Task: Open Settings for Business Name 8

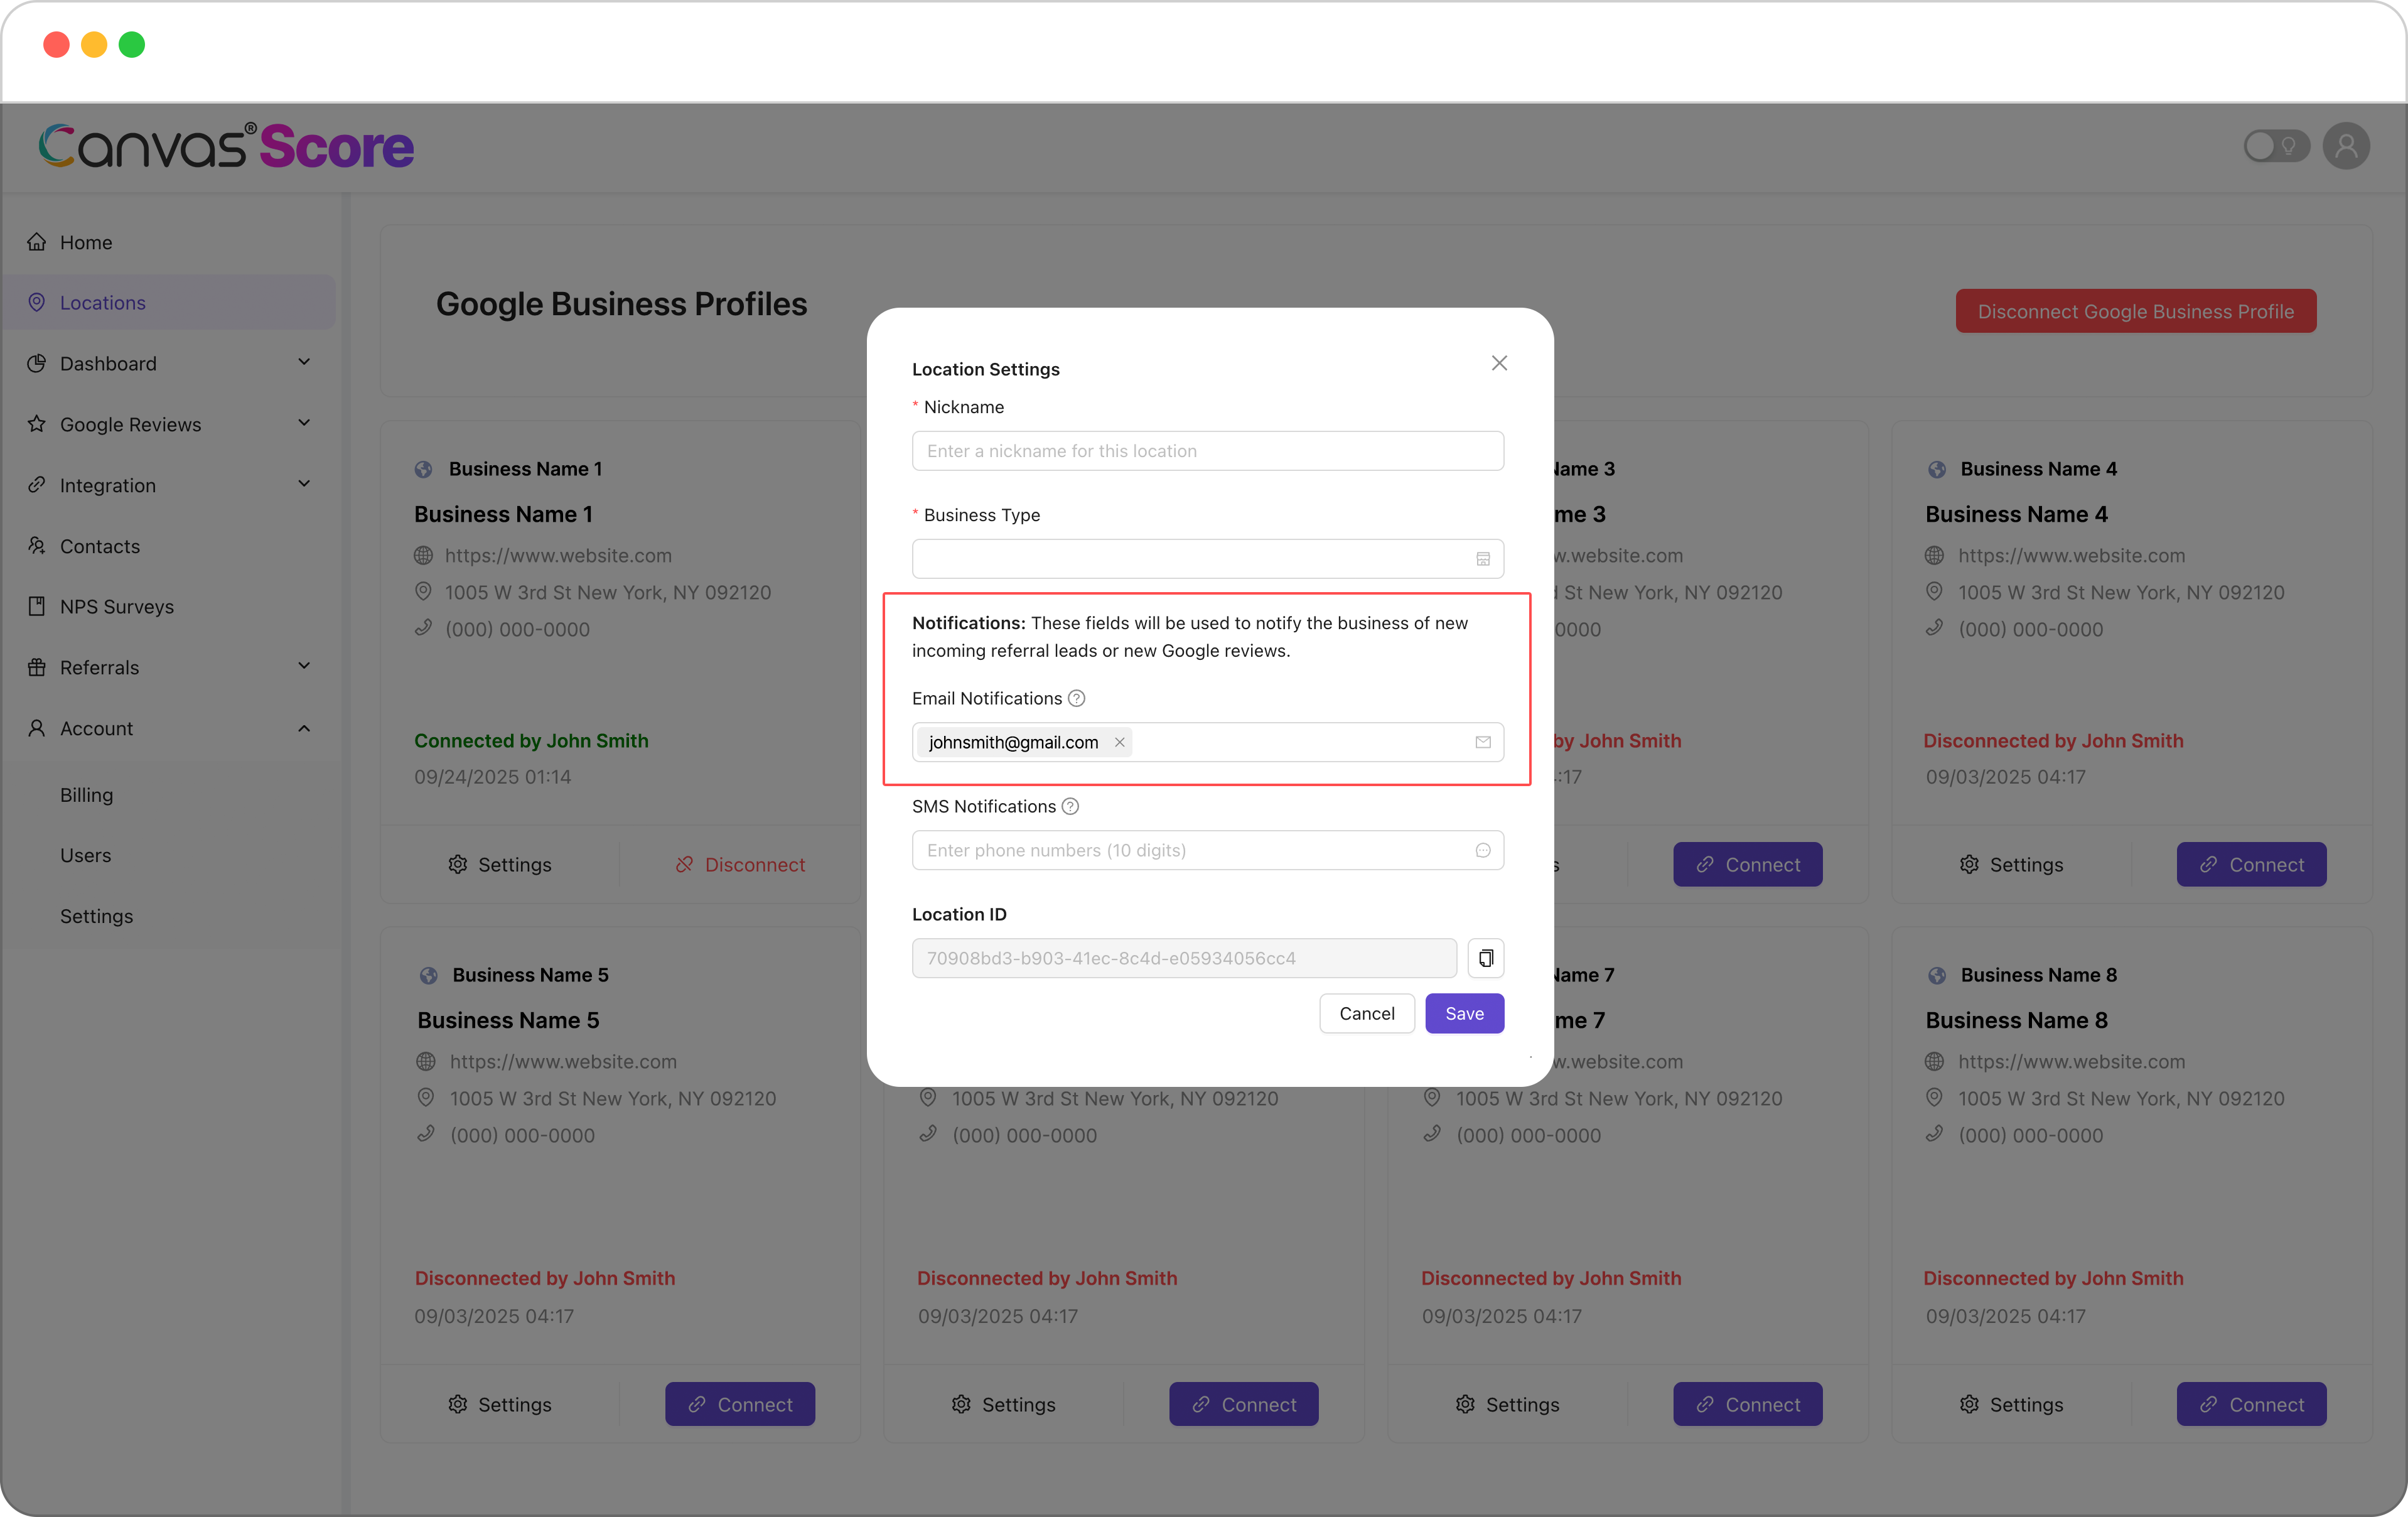Action: click(2011, 1405)
